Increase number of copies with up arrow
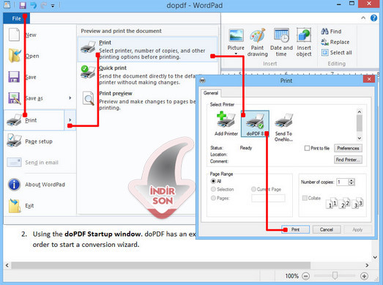 tap(352, 180)
